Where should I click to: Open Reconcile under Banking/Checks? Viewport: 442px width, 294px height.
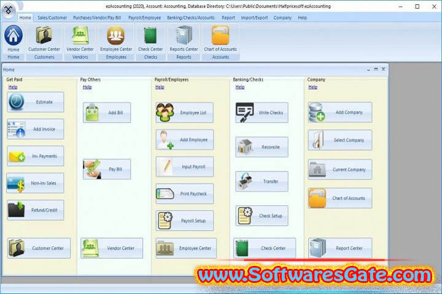262,147
